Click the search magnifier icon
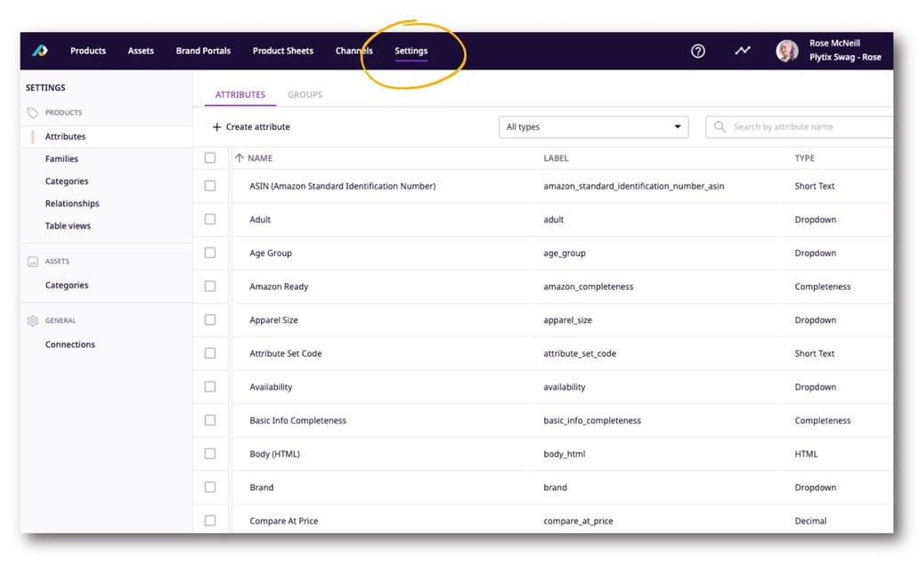 (719, 126)
